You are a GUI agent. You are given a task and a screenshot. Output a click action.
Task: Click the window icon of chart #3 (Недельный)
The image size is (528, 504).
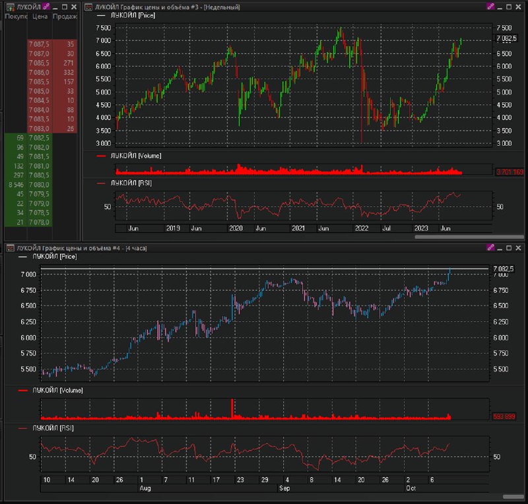coord(88,7)
